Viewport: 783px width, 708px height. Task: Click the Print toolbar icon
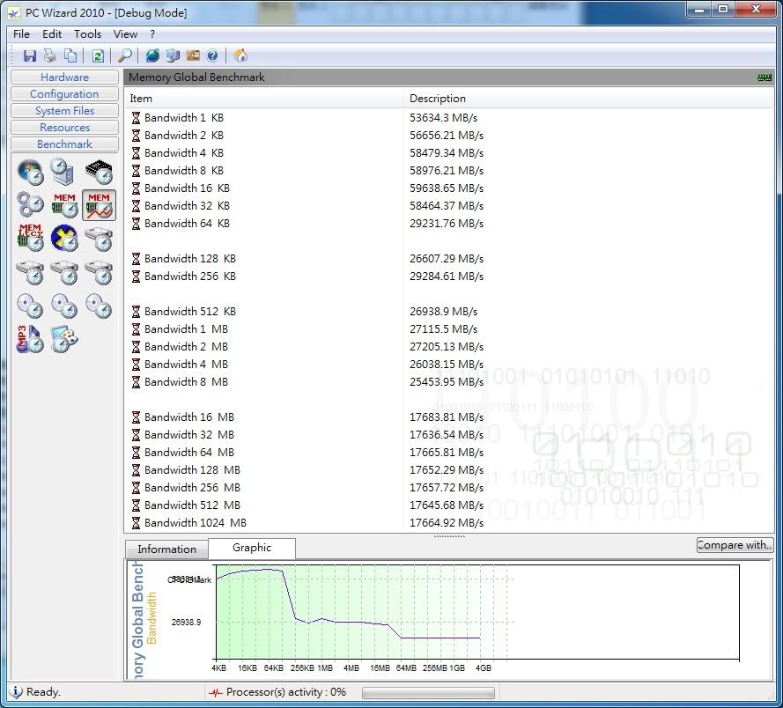pos(50,55)
